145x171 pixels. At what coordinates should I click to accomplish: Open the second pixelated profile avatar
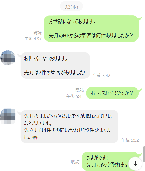coord(8,115)
